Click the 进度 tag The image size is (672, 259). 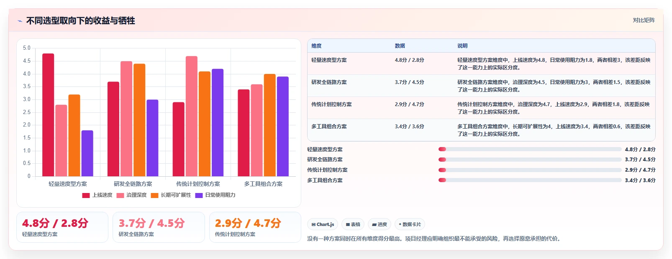coord(380,224)
